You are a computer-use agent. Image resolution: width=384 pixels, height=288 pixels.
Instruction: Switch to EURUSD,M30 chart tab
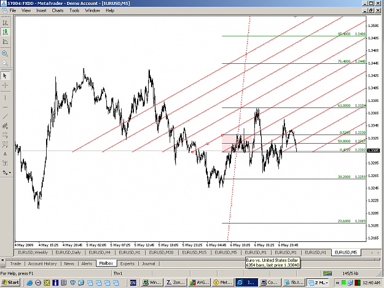pos(161,252)
